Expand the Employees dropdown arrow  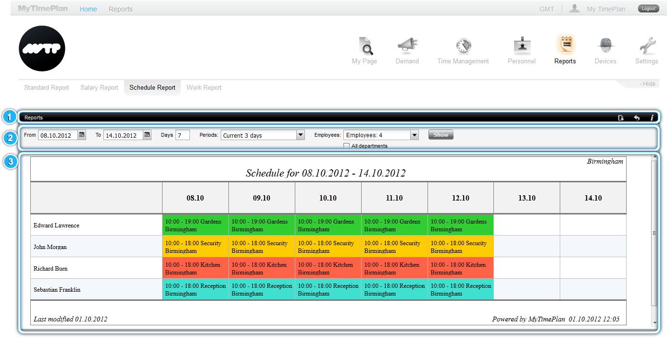[x=415, y=135]
